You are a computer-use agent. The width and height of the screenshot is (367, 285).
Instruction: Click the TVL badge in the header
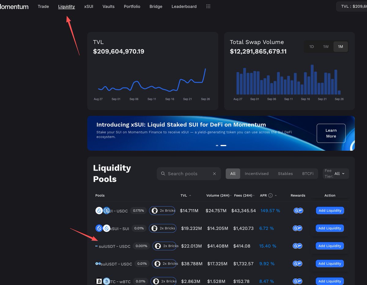[x=352, y=6]
